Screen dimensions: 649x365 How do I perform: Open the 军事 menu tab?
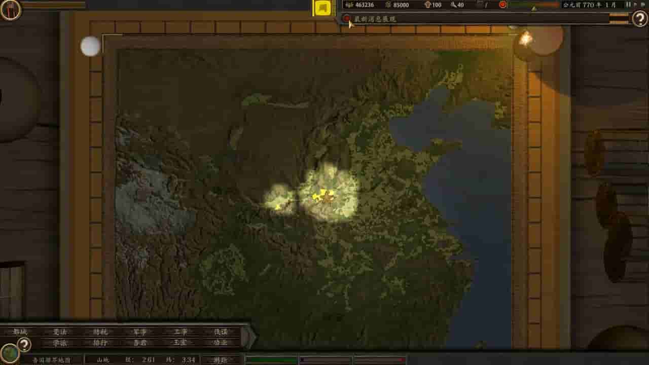click(x=140, y=332)
